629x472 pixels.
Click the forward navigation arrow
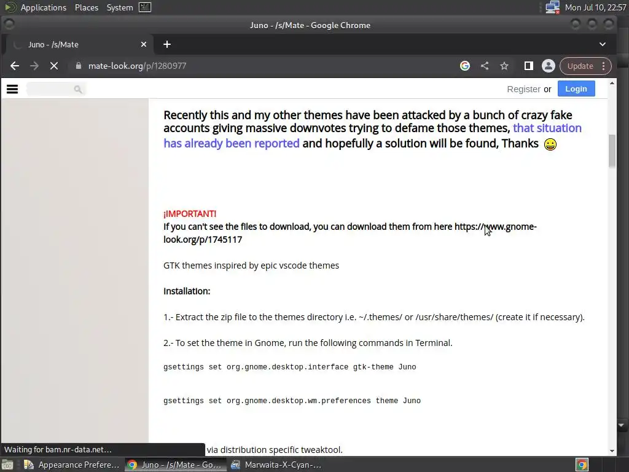34,66
